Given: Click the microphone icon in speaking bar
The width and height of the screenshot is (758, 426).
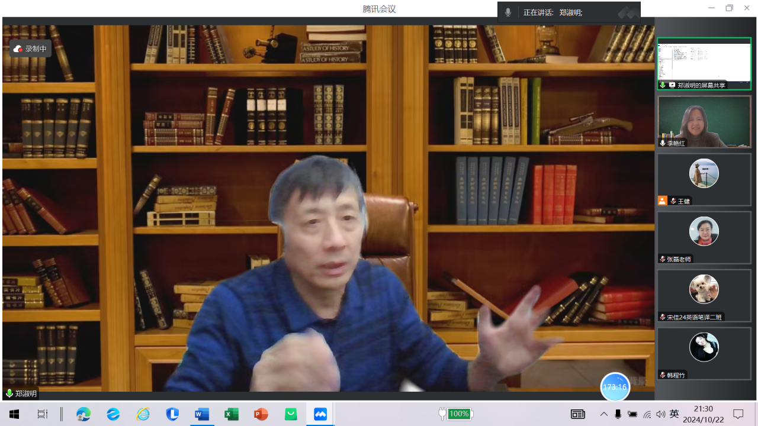Looking at the screenshot, I should [508, 12].
